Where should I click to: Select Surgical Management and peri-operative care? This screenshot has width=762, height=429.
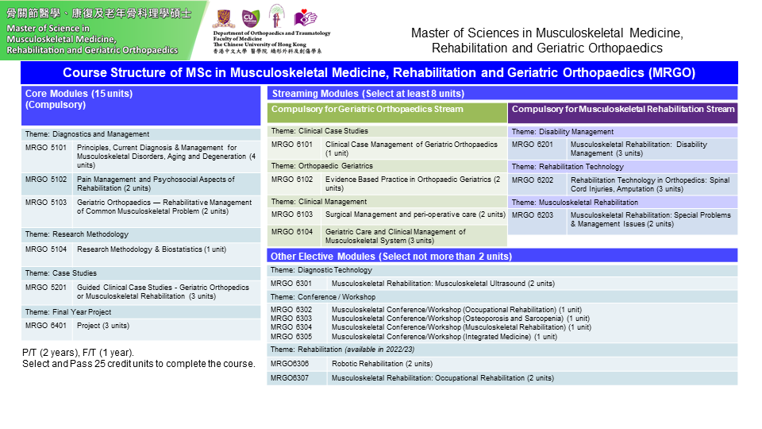pyautogui.click(x=415, y=214)
